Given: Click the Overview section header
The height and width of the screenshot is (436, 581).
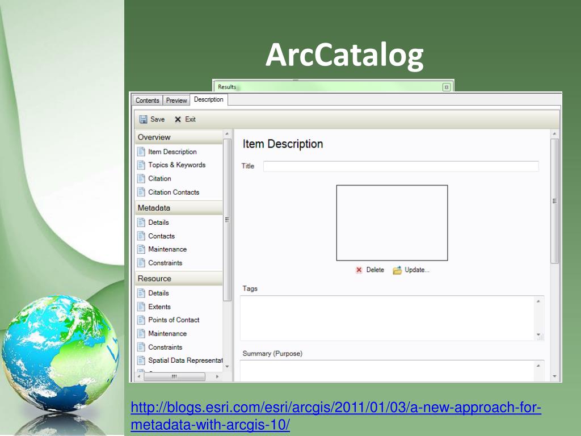Looking at the screenshot, I should (x=179, y=137).
